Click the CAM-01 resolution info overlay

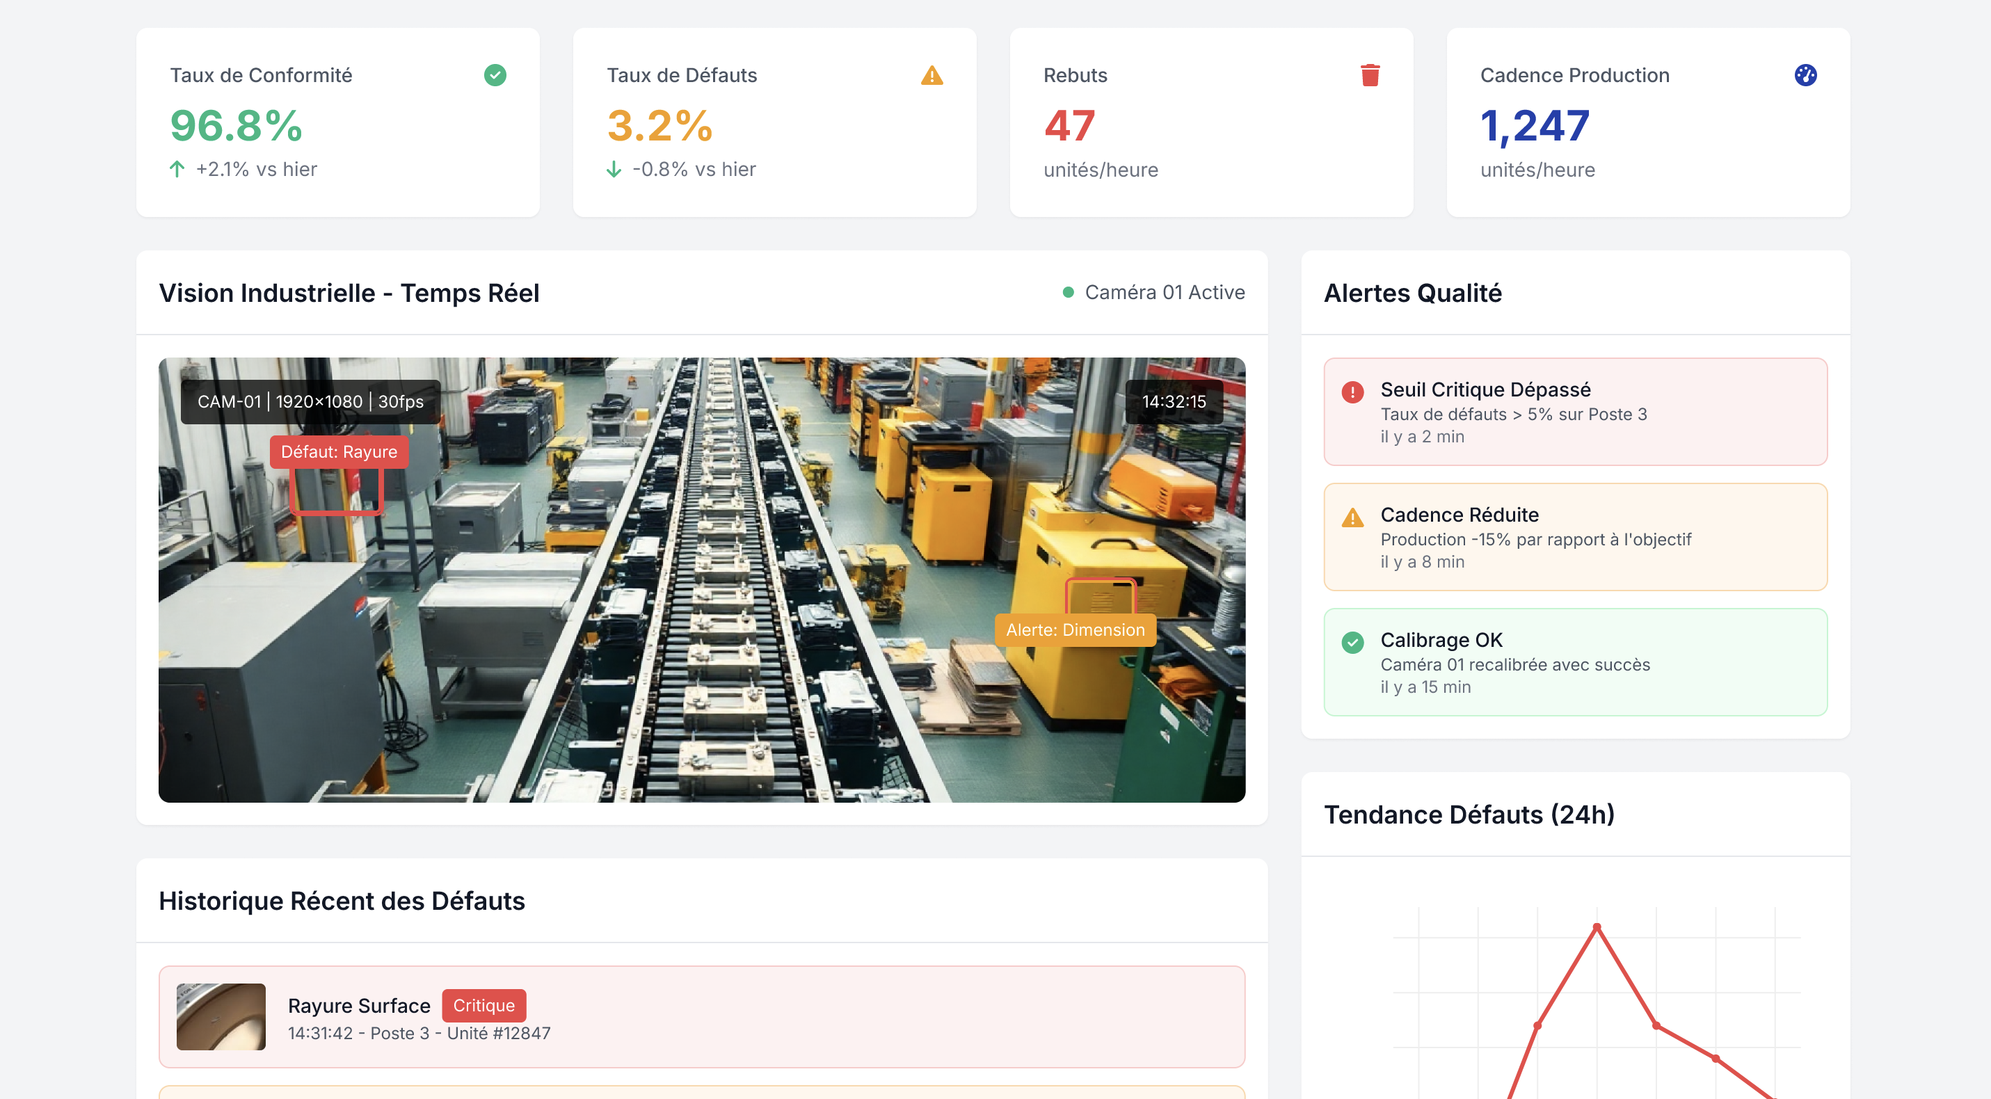tap(310, 401)
